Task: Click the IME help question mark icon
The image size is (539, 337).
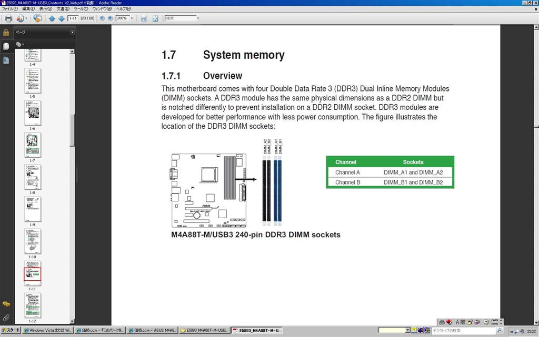Action: 486,322
